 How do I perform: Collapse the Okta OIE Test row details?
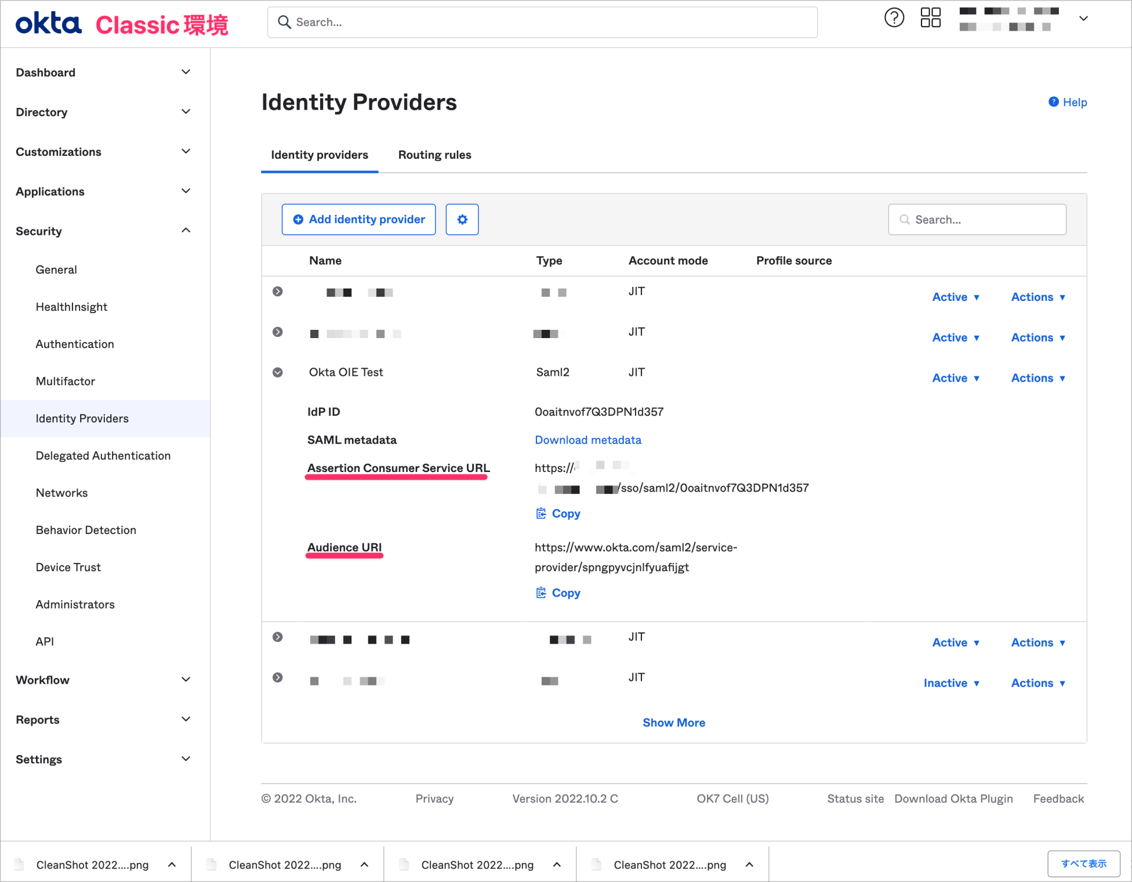coord(278,372)
